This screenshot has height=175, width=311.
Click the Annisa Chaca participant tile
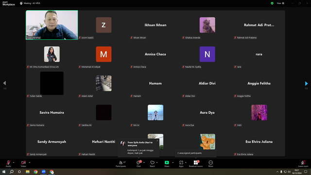[155, 54]
